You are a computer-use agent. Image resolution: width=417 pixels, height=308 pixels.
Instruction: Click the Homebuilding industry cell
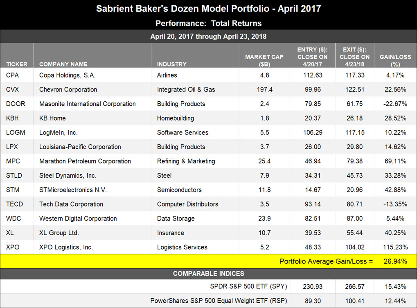click(x=176, y=118)
